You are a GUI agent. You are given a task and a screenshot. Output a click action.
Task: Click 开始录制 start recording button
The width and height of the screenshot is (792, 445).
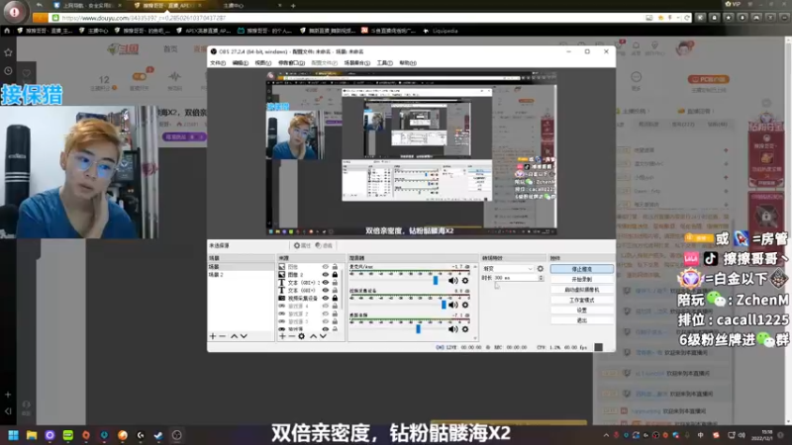pyautogui.click(x=582, y=279)
